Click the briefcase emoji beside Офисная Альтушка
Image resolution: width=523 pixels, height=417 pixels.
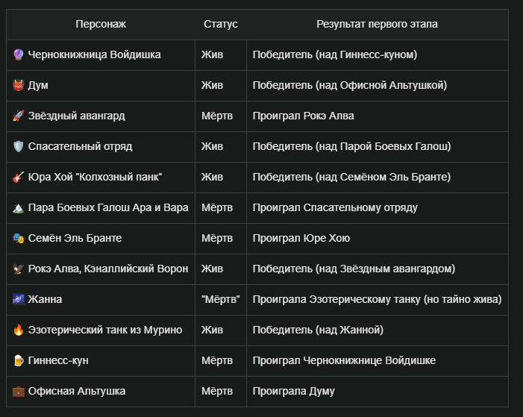(19, 391)
